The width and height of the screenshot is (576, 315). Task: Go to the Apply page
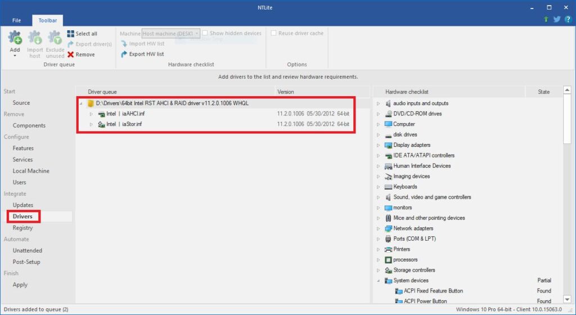[20, 285]
